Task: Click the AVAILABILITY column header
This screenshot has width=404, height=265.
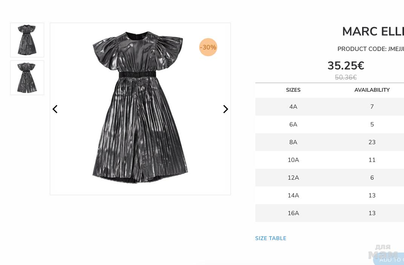Action: click(372, 90)
